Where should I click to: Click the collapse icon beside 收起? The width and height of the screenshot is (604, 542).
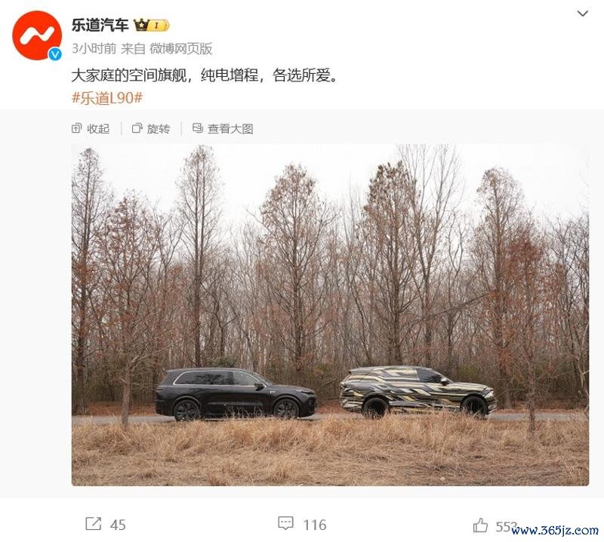pos(77,128)
